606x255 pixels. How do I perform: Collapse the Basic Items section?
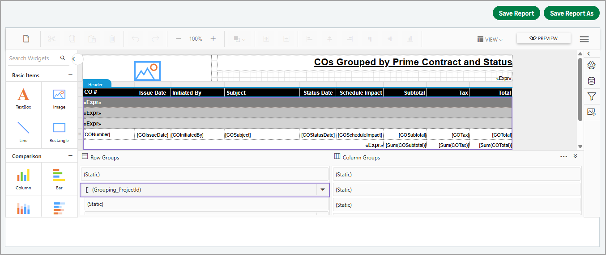click(70, 75)
